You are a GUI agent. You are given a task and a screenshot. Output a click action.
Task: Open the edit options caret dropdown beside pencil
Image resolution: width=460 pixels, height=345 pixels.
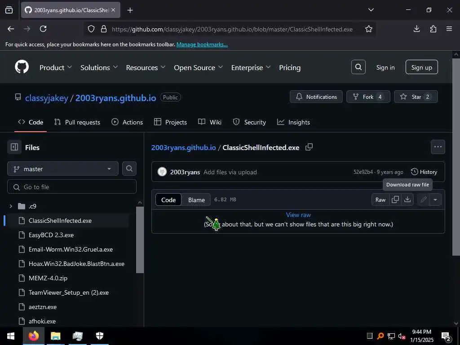(435, 199)
